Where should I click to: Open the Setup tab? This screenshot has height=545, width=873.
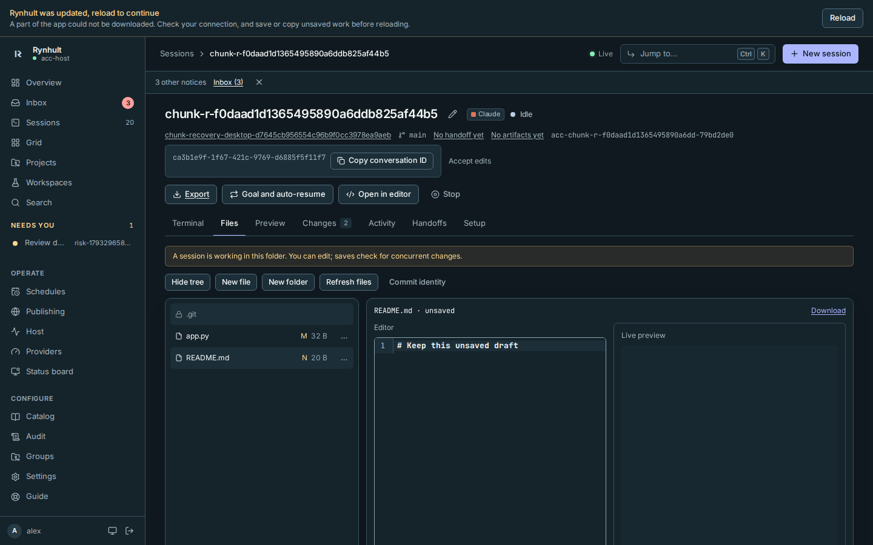[x=475, y=223]
